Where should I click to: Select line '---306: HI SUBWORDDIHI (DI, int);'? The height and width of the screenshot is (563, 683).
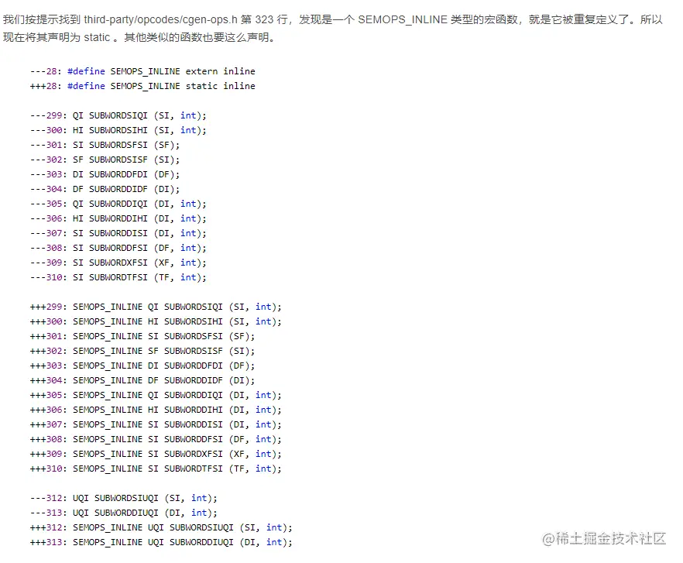click(x=118, y=218)
